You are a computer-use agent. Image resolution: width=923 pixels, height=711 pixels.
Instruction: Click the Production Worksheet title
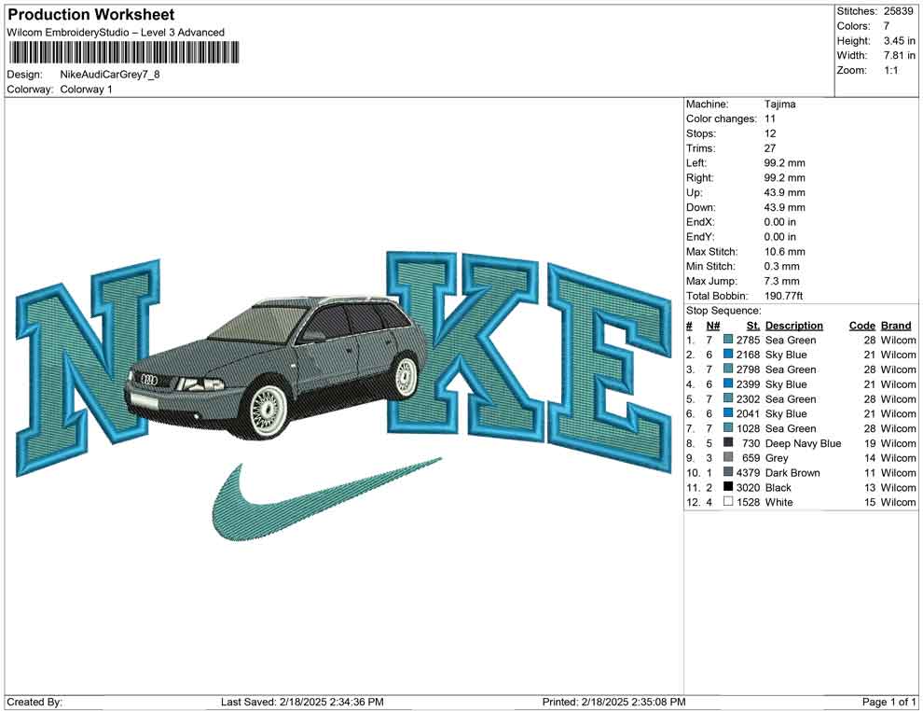click(90, 15)
